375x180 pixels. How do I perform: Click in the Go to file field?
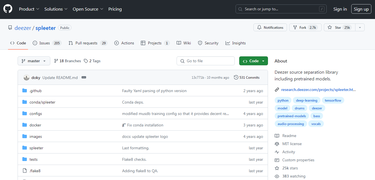click(x=206, y=61)
